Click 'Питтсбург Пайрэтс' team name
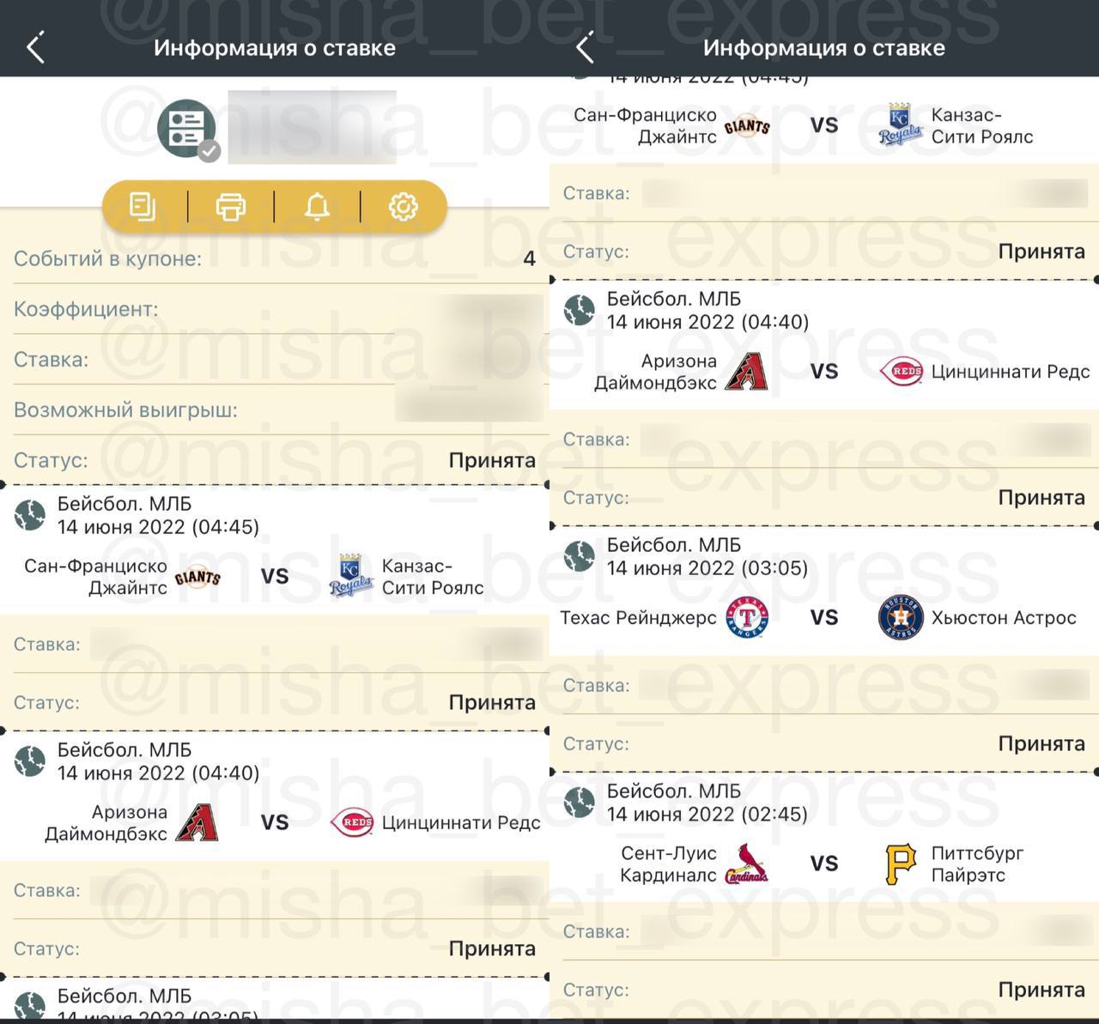This screenshot has width=1099, height=1024. pos(977,864)
